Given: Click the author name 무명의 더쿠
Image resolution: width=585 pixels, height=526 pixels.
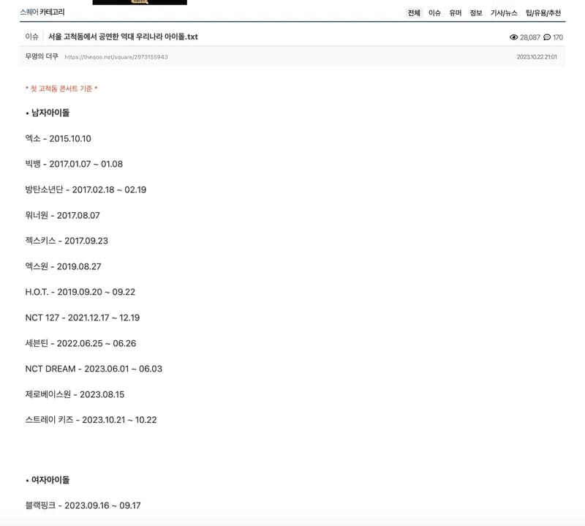Looking at the screenshot, I should [42, 56].
